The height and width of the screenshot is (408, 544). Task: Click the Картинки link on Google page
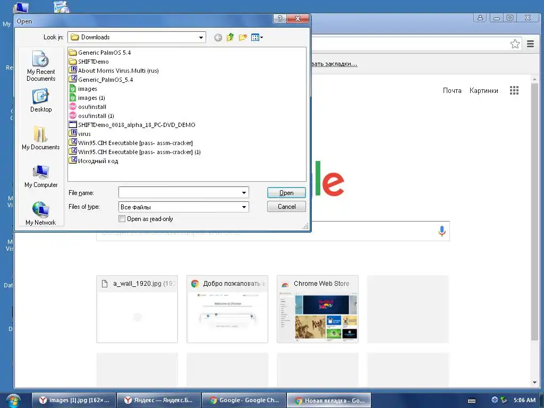click(483, 90)
